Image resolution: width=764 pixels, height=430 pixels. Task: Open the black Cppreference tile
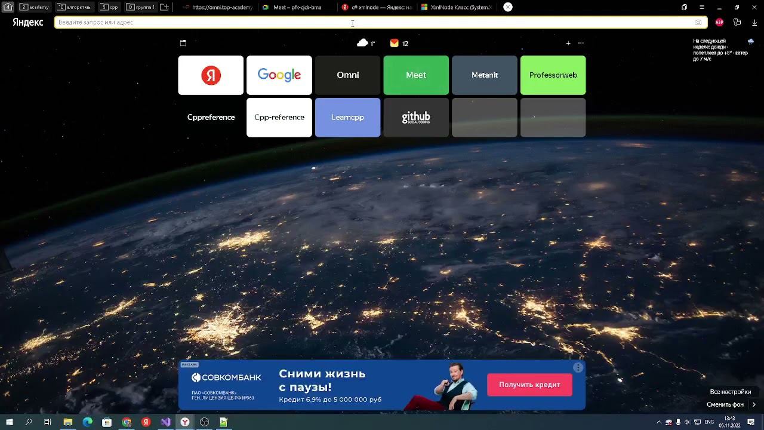(x=211, y=118)
